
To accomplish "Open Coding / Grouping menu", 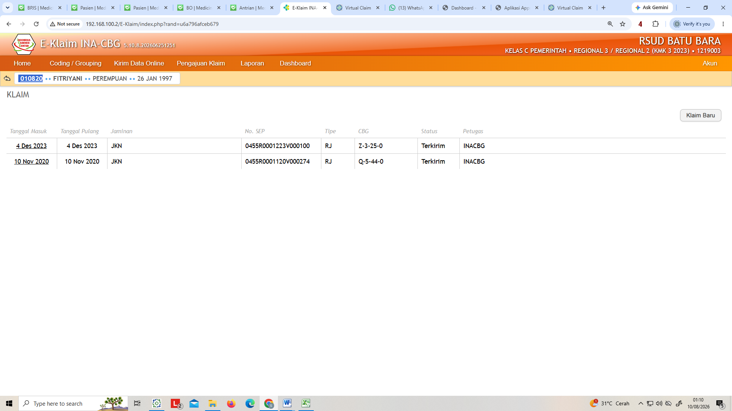I will tap(75, 64).
